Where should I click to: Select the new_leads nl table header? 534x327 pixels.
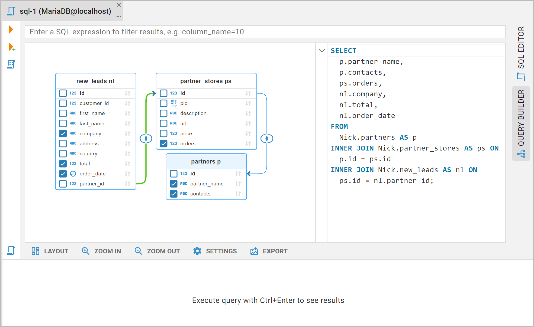[x=95, y=81]
